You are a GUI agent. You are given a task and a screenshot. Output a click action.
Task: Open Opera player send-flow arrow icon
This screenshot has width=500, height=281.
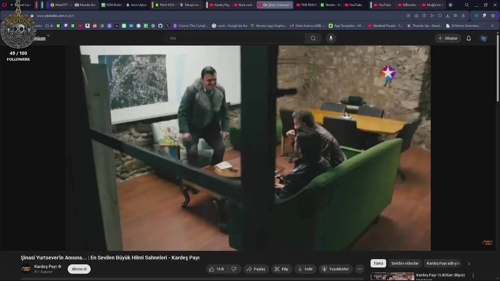432,16
